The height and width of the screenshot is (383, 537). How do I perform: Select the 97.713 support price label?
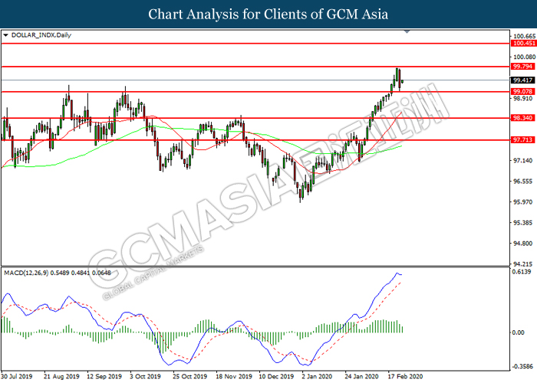[523, 140]
